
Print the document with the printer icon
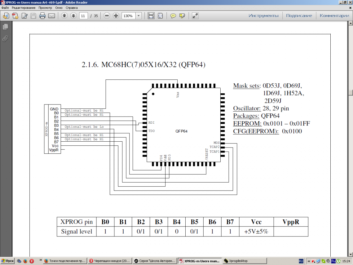tap(43, 16)
